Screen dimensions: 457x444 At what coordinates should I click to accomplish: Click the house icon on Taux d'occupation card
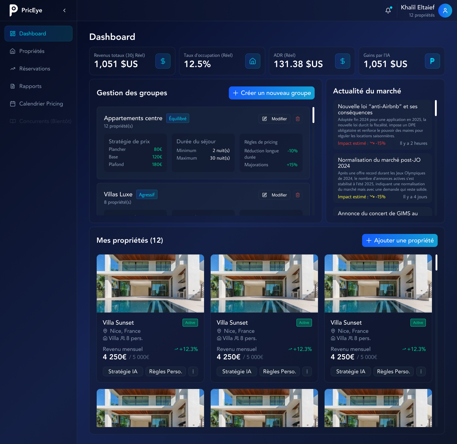253,61
